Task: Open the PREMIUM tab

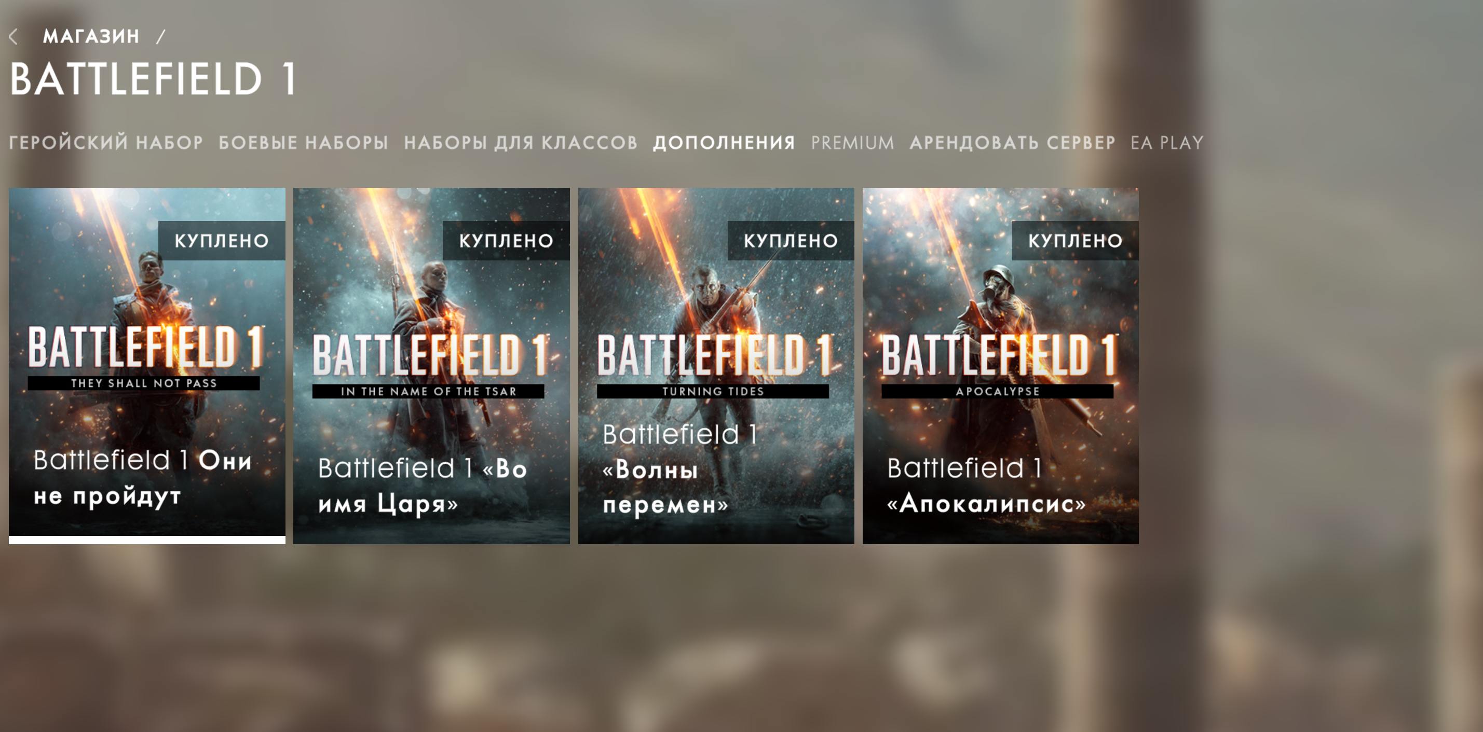Action: coord(853,142)
